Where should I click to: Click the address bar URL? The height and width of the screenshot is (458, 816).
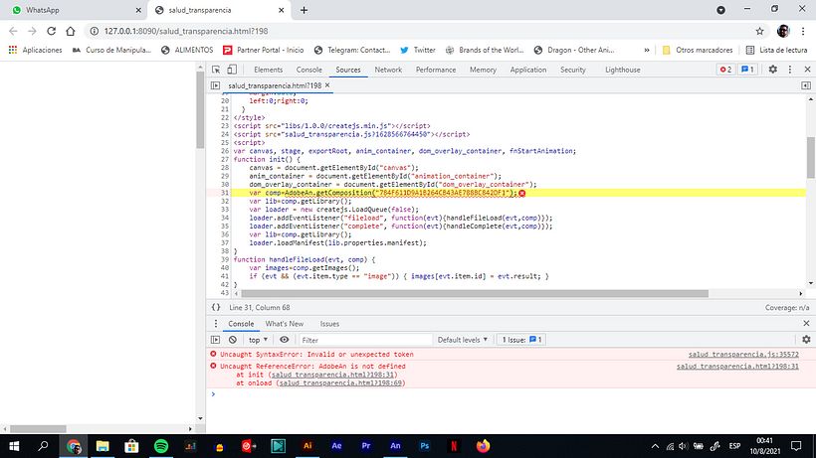point(186,31)
